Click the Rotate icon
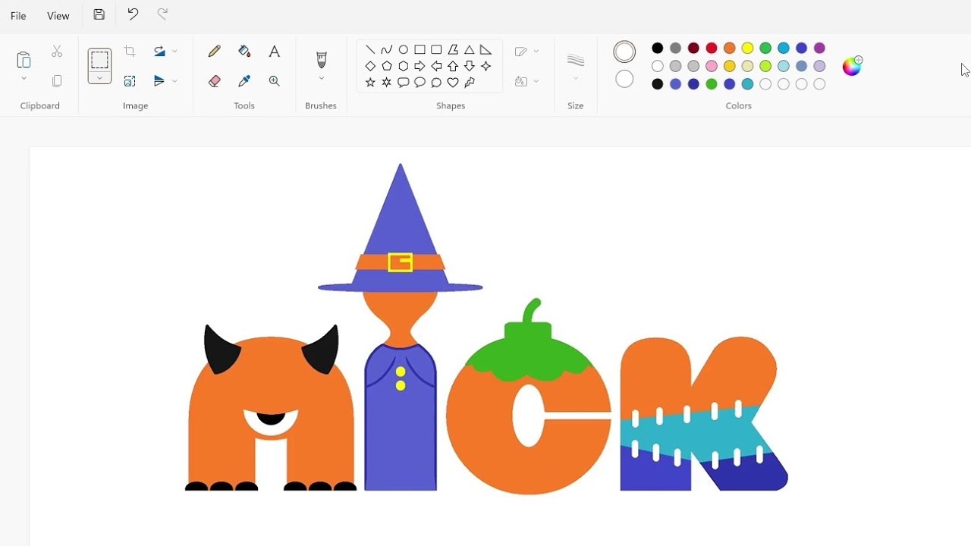Viewport: 971px width, 546px height. point(159,52)
